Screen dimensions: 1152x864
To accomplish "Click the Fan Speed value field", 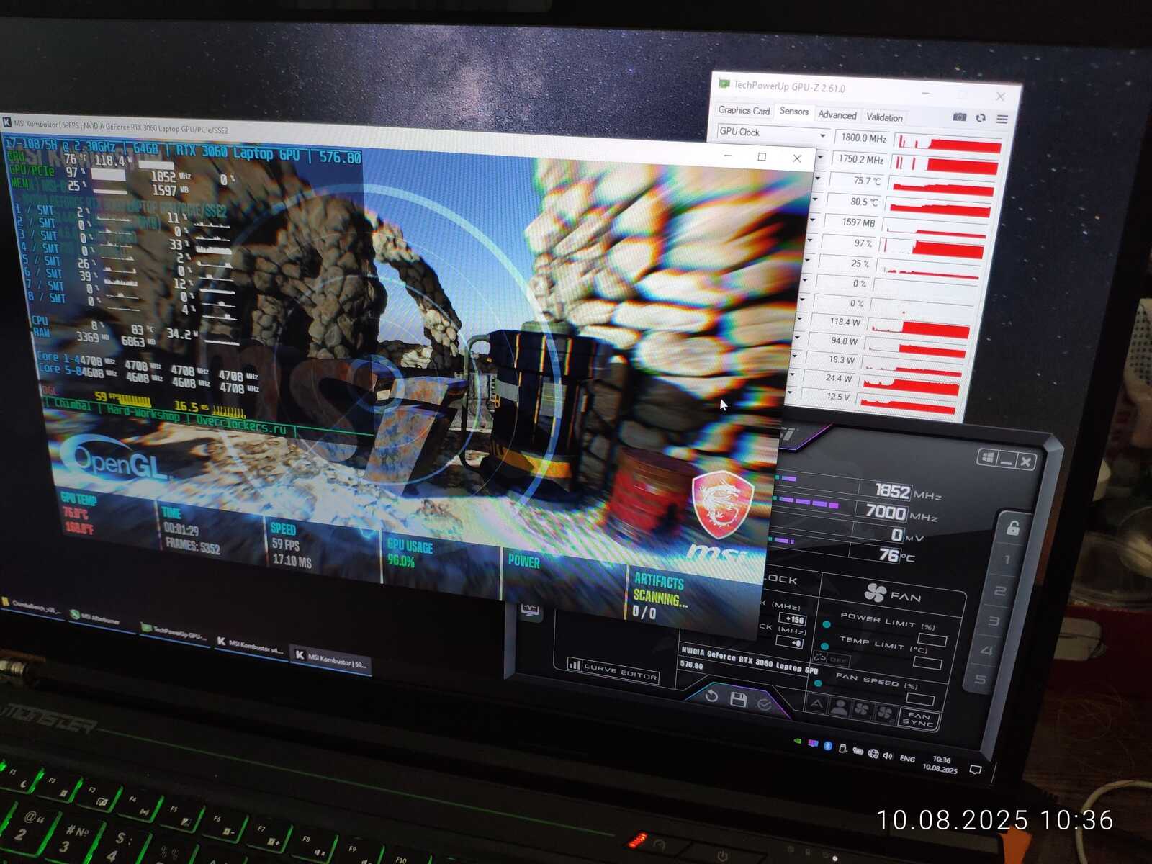I will (x=920, y=698).
